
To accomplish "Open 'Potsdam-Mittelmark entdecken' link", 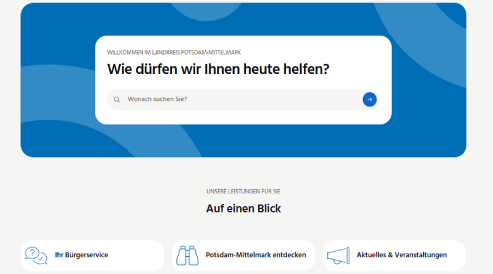I will tap(256, 255).
